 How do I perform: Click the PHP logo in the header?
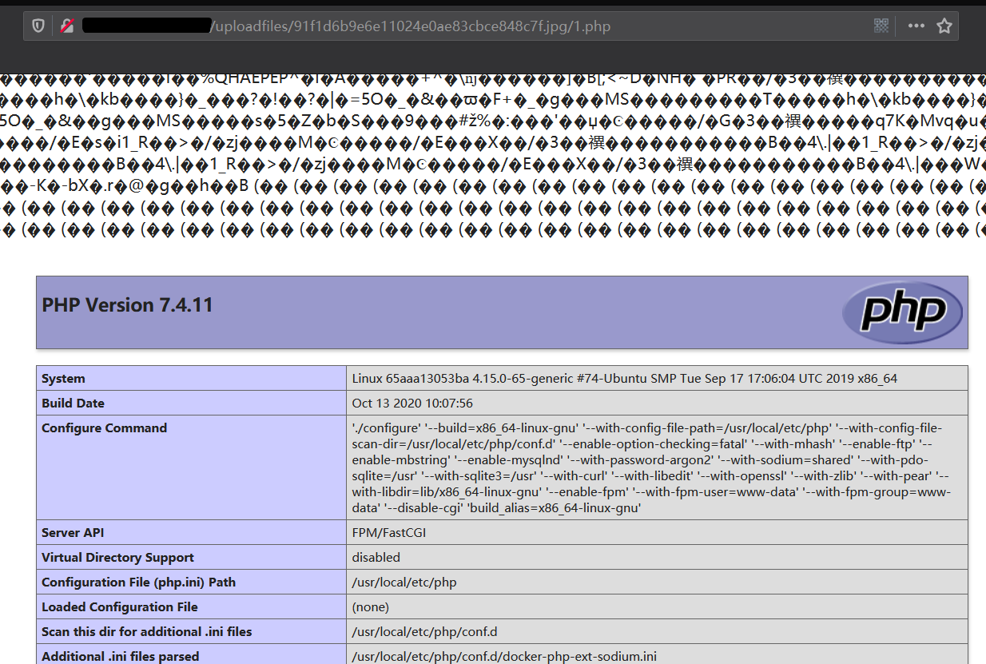903,312
